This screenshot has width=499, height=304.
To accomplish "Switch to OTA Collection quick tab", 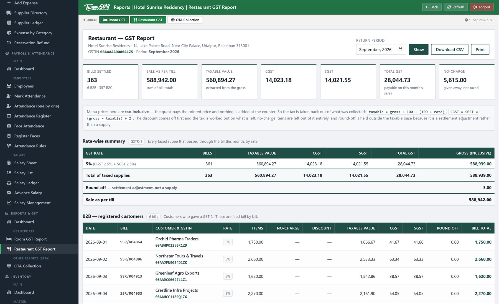I will pyautogui.click(x=185, y=20).
